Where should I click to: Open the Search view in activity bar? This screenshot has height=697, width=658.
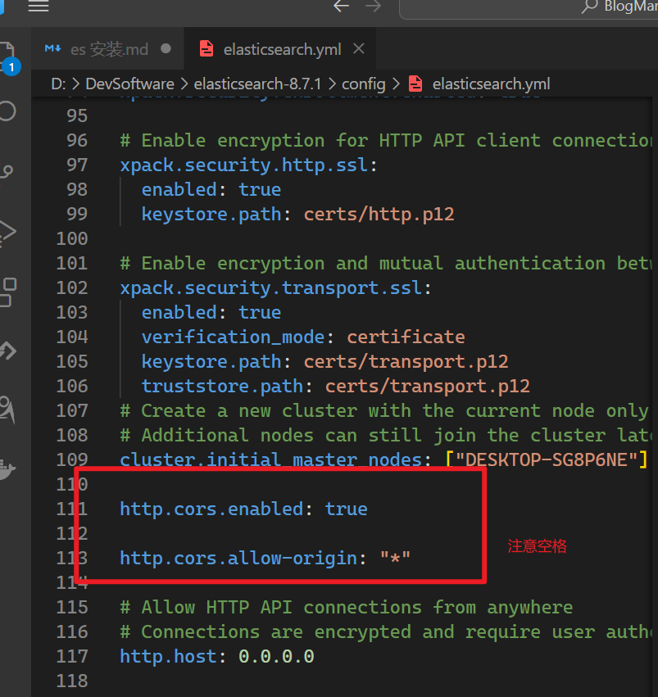point(7,111)
